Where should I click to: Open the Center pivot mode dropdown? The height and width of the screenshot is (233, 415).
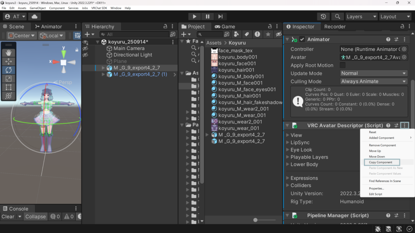pos(21,36)
